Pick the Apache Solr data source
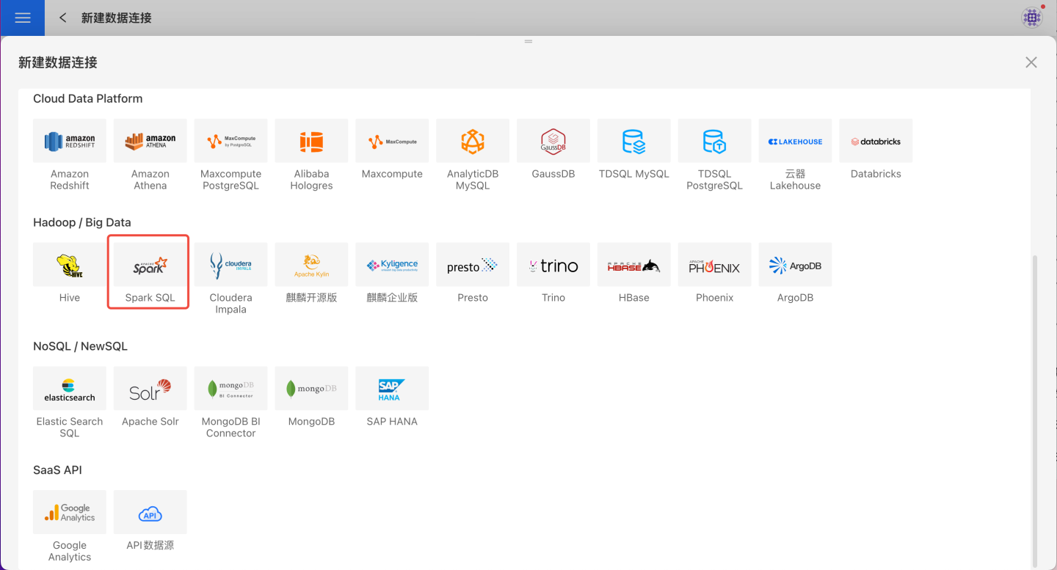 150,390
